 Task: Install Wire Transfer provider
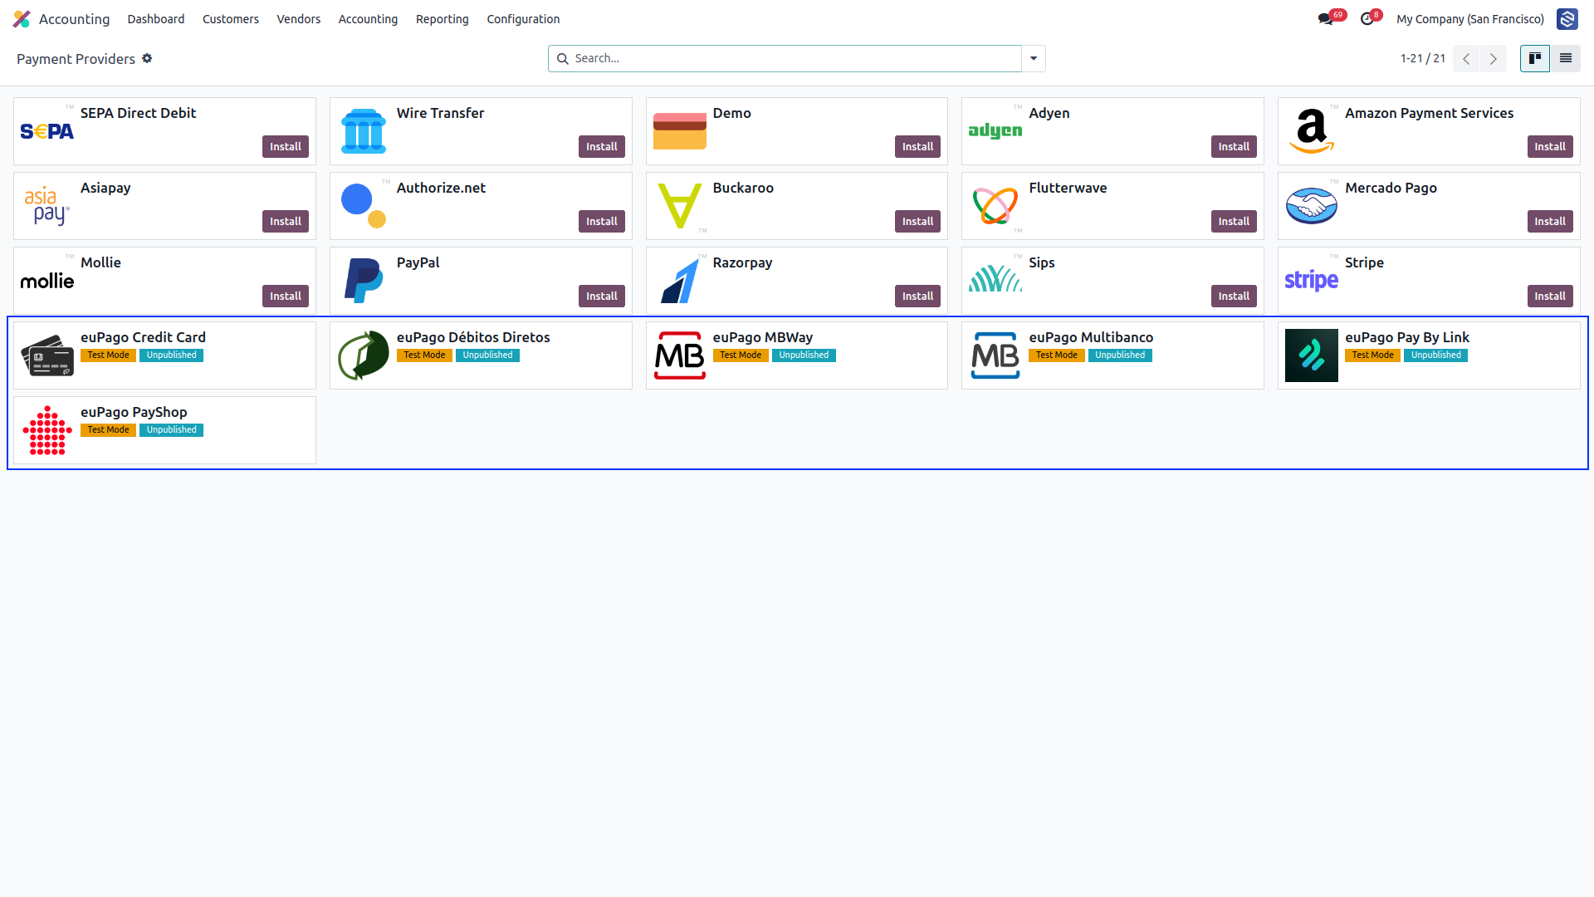(x=602, y=147)
